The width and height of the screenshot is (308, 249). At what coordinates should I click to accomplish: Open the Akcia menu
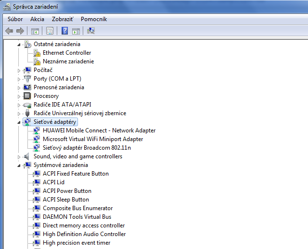coord(37,19)
